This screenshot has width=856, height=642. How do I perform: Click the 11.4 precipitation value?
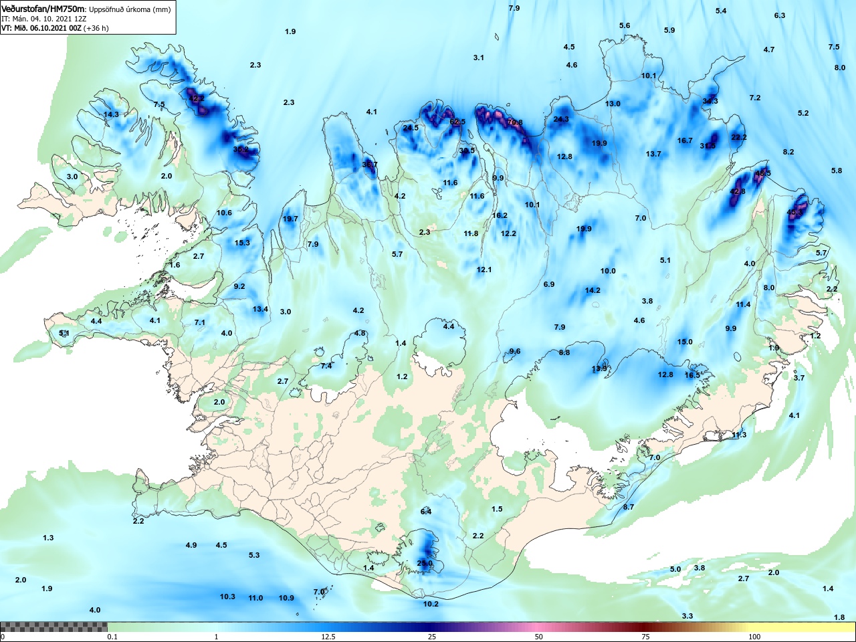click(x=743, y=304)
